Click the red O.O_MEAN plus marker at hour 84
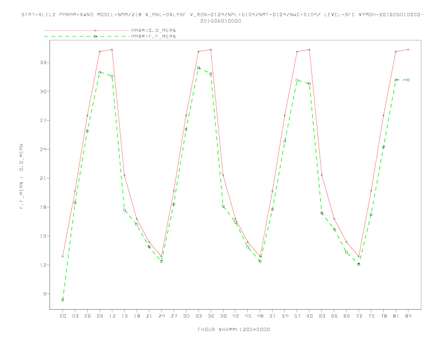This screenshot has height=344, width=445. (408, 49)
